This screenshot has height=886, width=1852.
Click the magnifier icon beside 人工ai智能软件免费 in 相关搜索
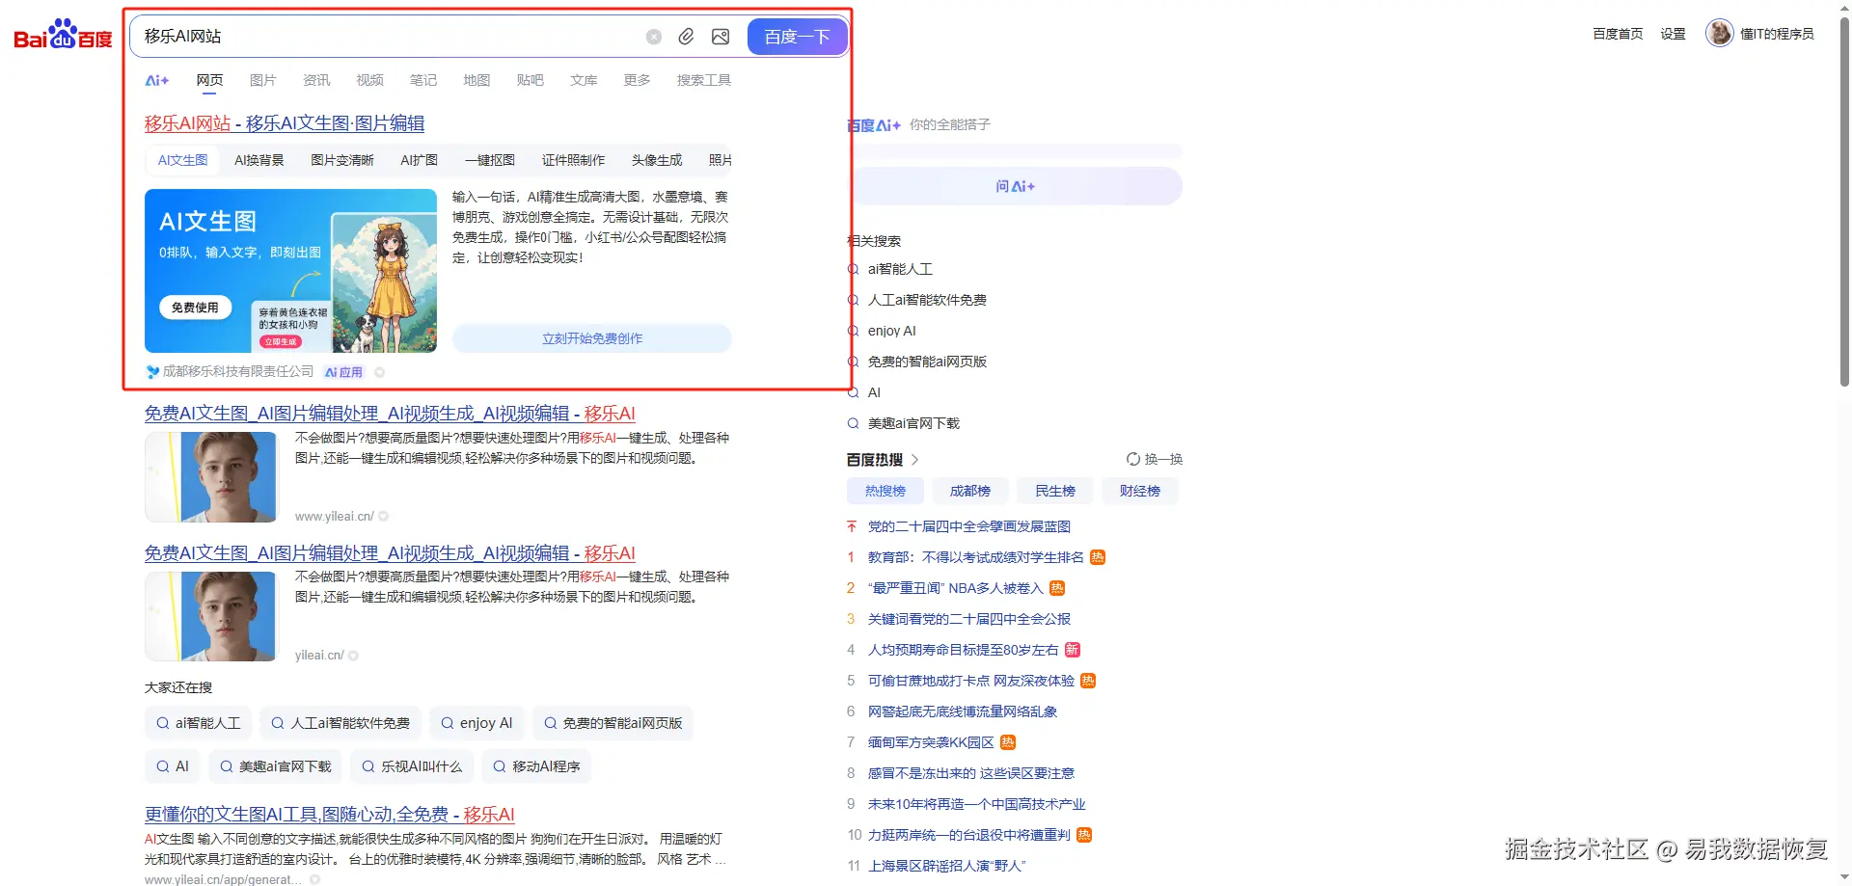pyautogui.click(x=853, y=300)
